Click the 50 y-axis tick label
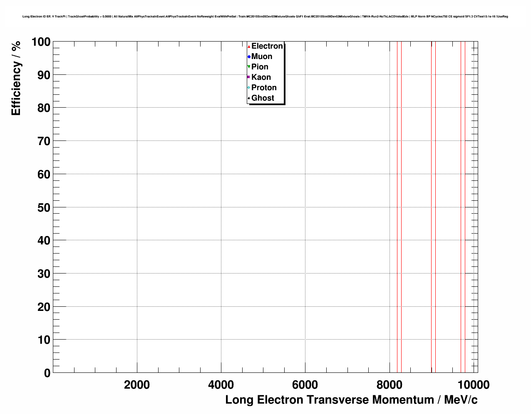This screenshot has width=531, height=414. [44, 207]
